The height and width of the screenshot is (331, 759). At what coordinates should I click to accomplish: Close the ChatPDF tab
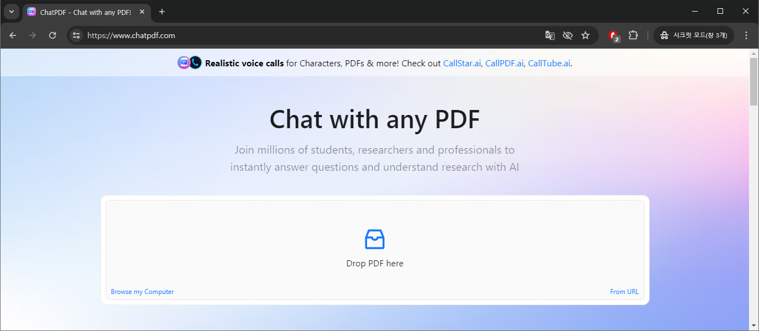click(x=142, y=12)
